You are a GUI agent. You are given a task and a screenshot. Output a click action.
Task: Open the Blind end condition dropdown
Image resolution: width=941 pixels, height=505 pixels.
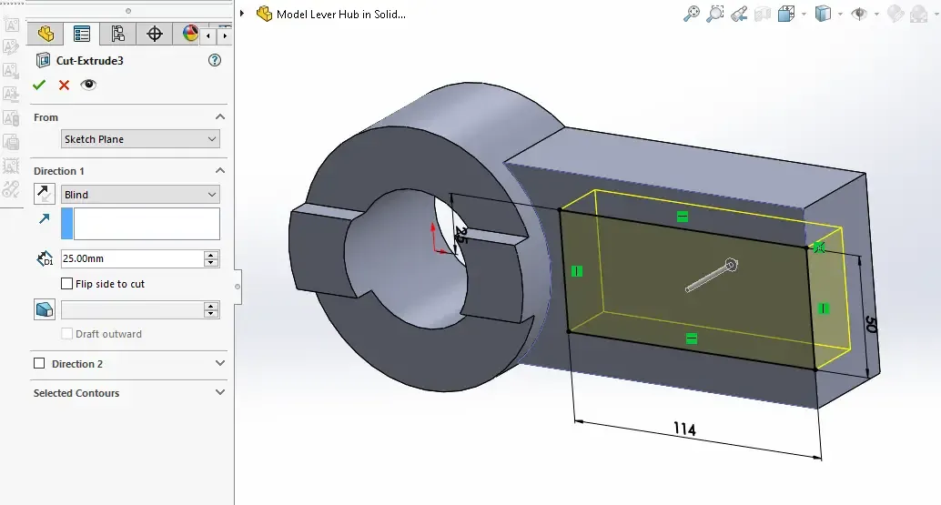(140, 195)
